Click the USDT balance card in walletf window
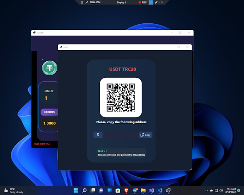244x195 pixels. 49,95
